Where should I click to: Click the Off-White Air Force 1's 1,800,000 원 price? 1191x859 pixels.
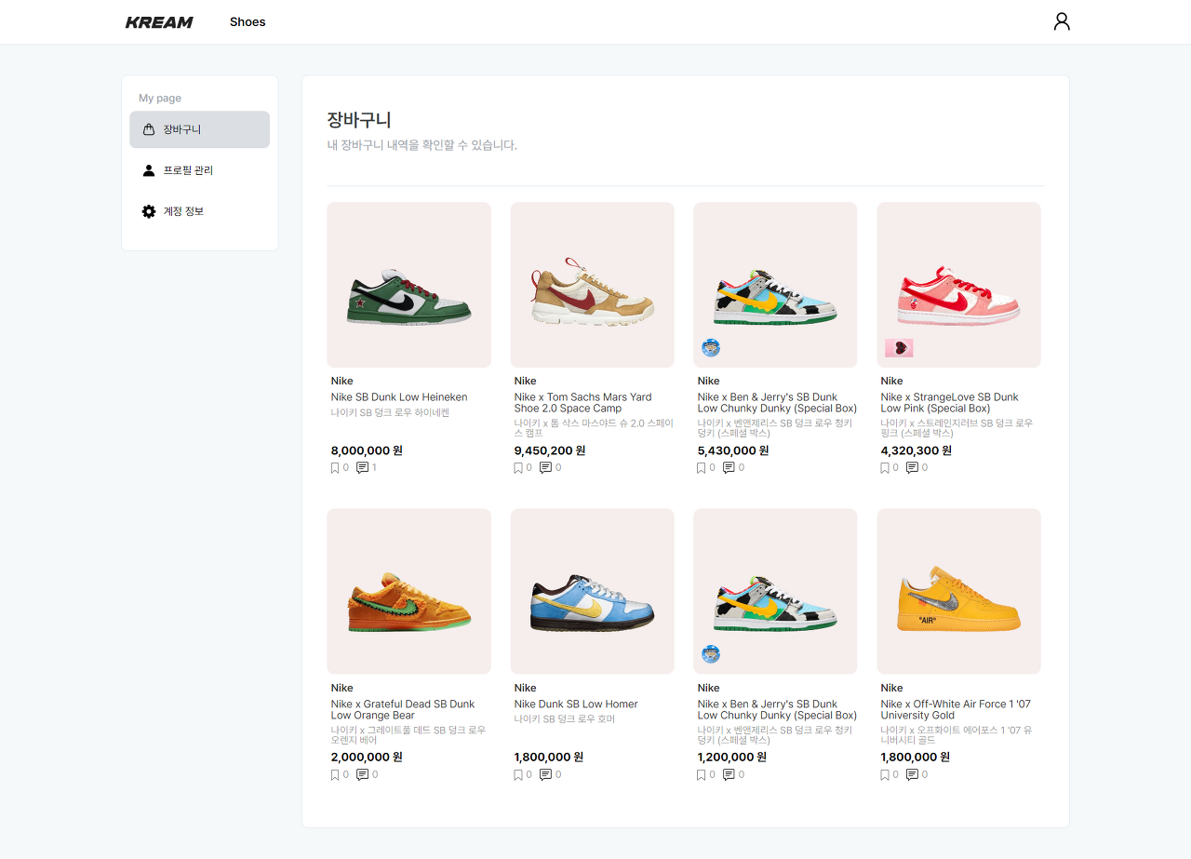coord(916,758)
